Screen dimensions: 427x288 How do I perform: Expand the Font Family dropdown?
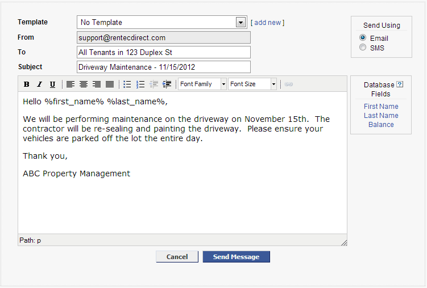(223, 84)
